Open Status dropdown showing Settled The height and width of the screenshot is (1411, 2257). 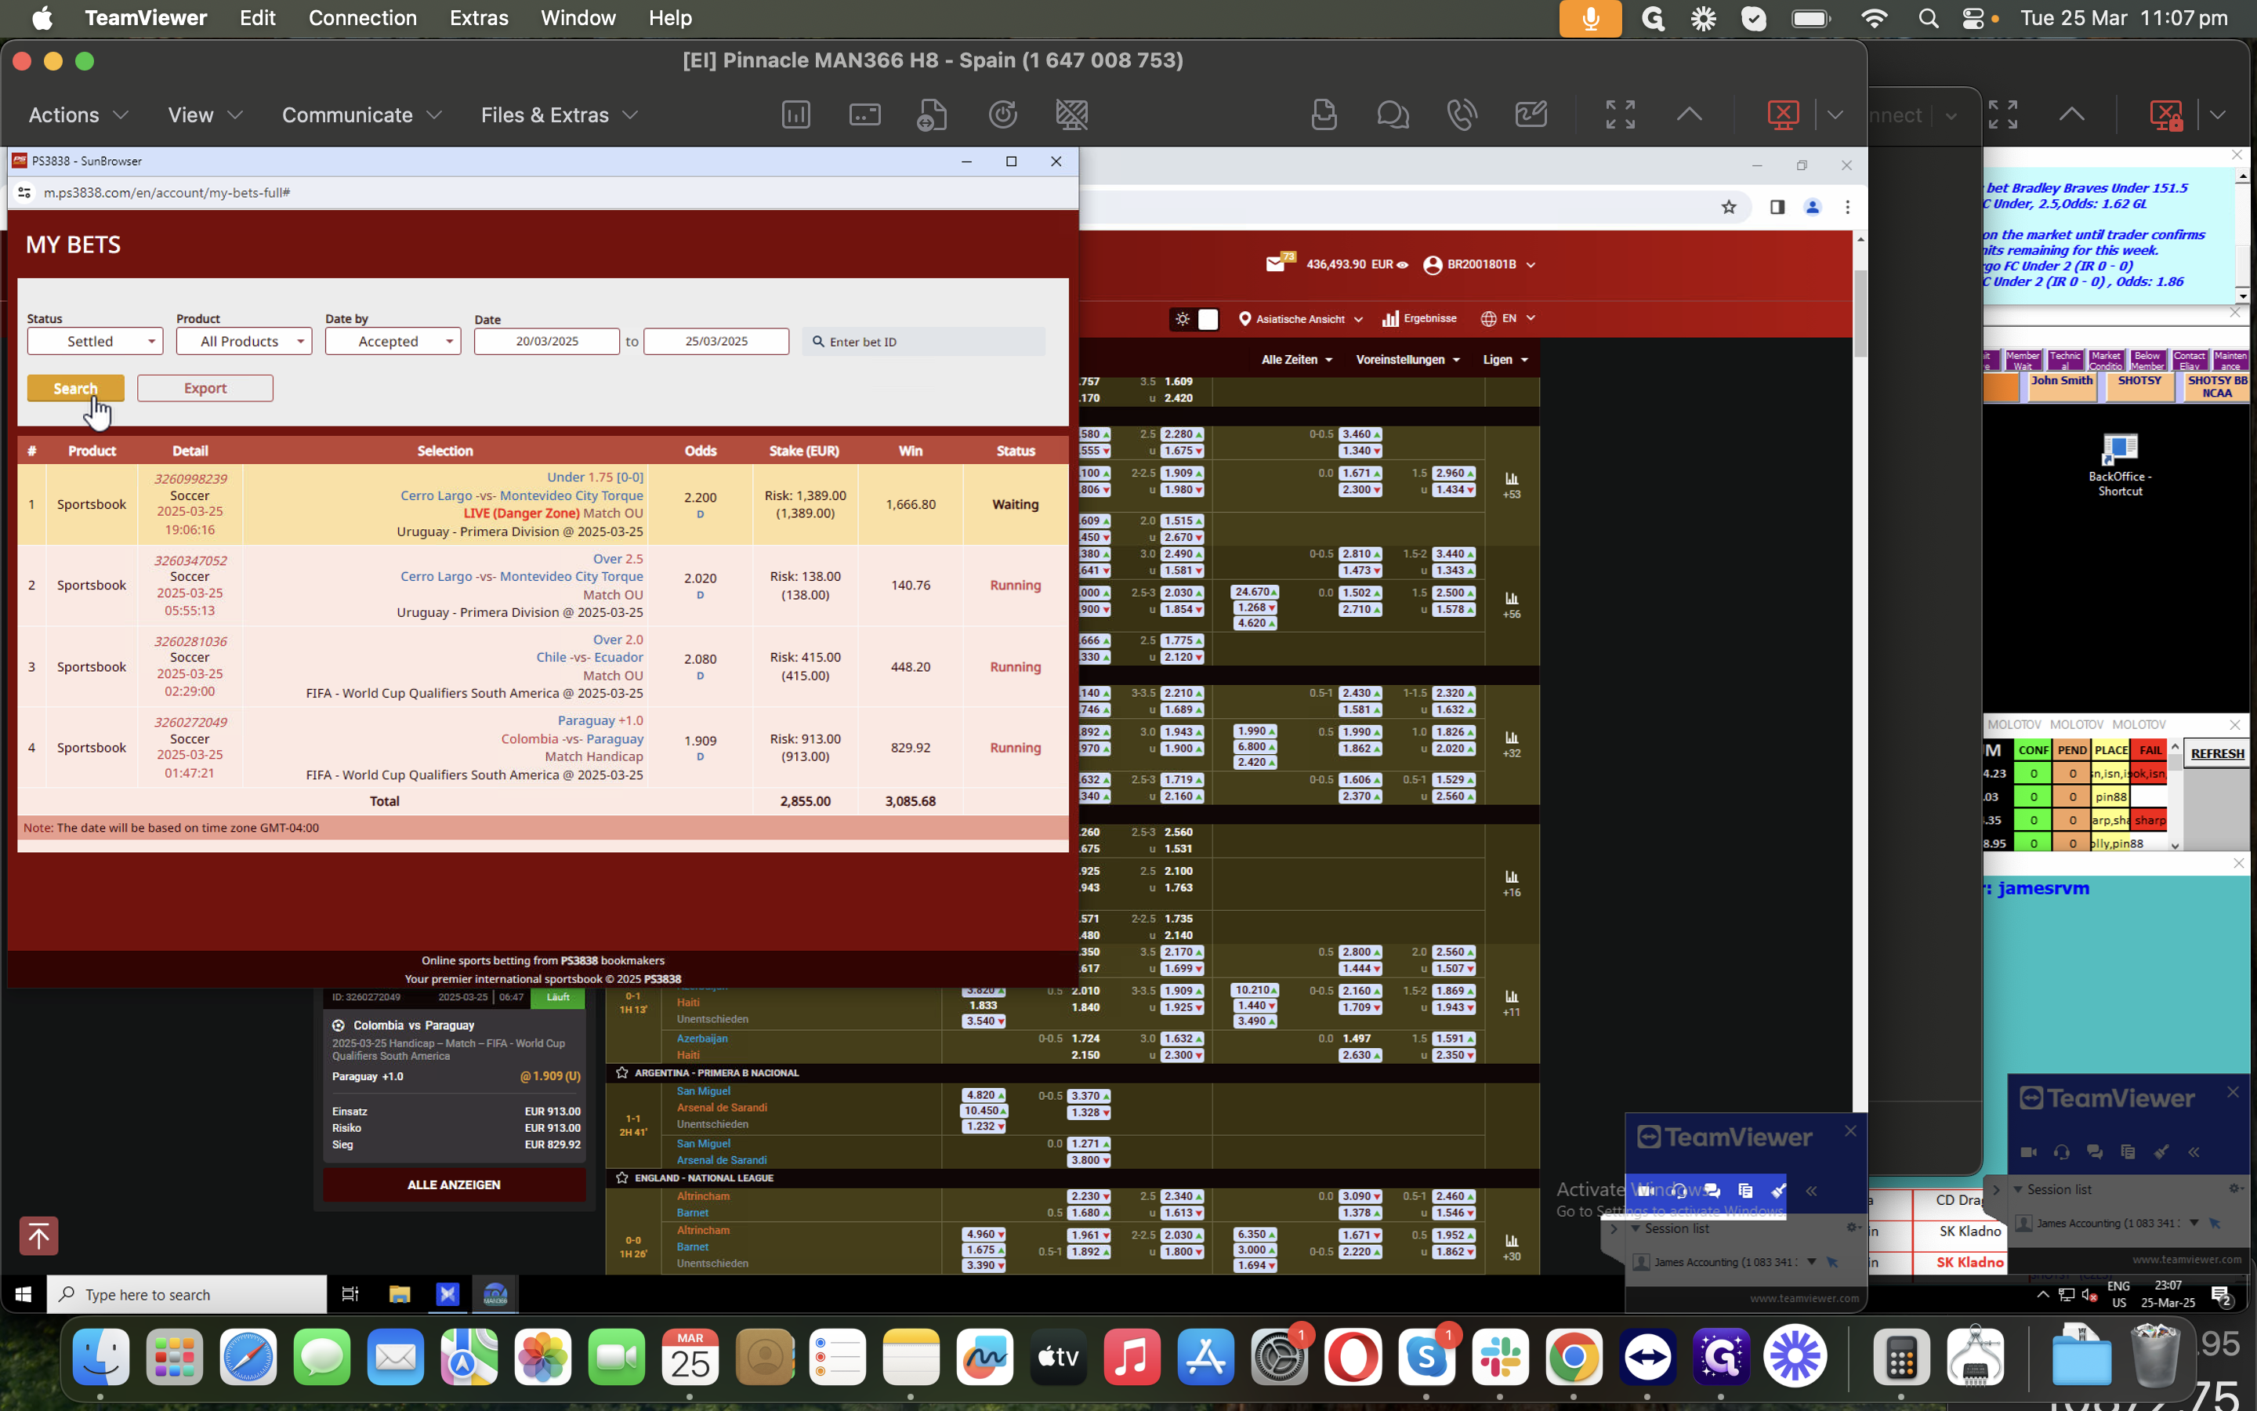pyautogui.click(x=95, y=342)
